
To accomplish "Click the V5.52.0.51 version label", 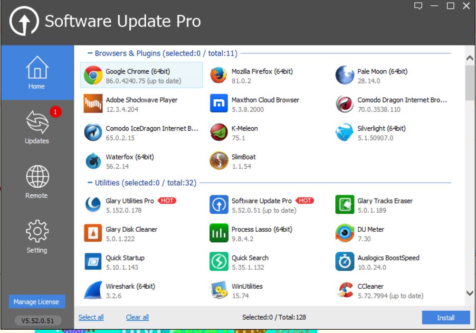I will click(38, 321).
